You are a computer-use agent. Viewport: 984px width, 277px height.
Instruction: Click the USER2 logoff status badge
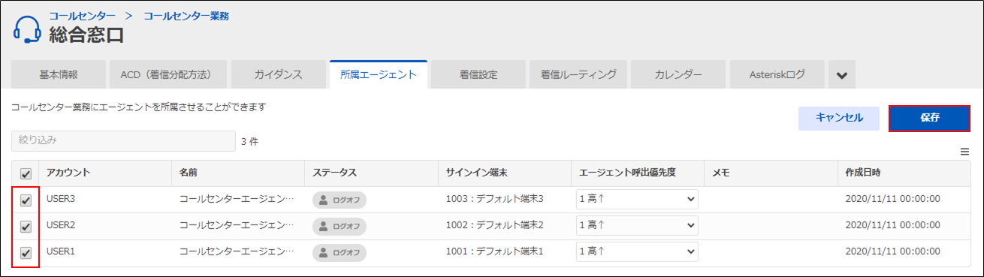point(340,226)
